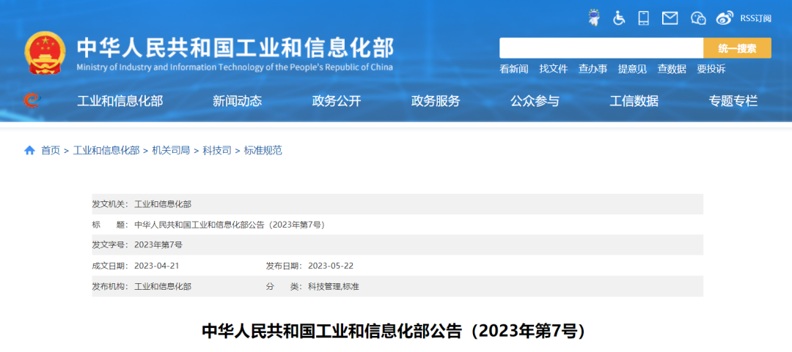Click the robot assistant mascot icon

tap(594, 18)
